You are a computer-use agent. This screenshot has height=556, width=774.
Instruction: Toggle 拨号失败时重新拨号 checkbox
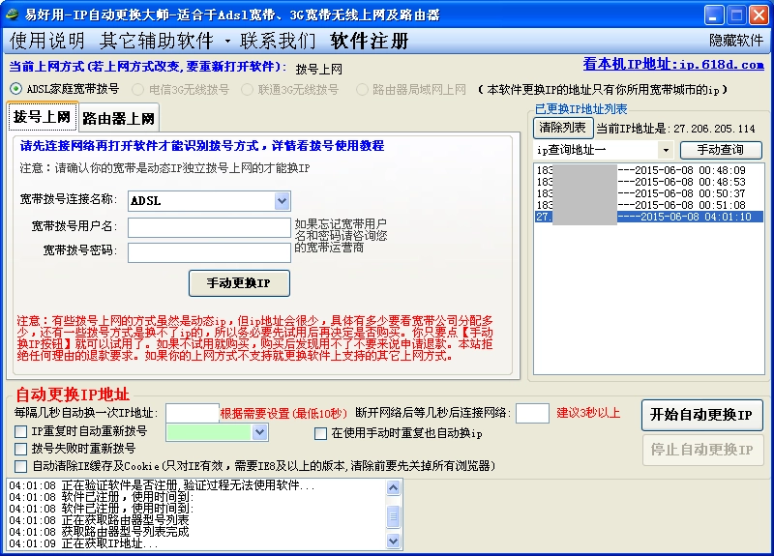point(21,449)
